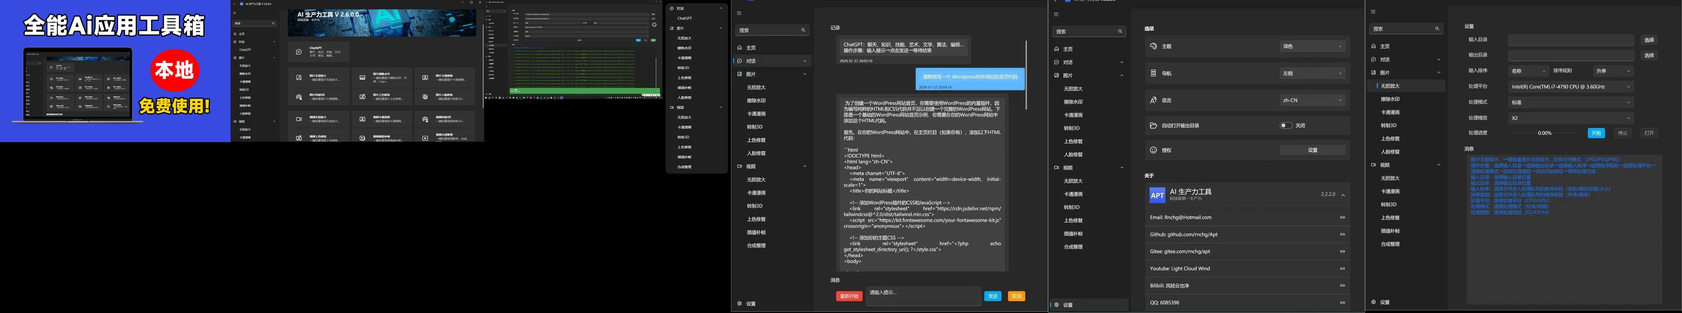Open the 处理缩放 dropdown showing X2

click(1571, 117)
